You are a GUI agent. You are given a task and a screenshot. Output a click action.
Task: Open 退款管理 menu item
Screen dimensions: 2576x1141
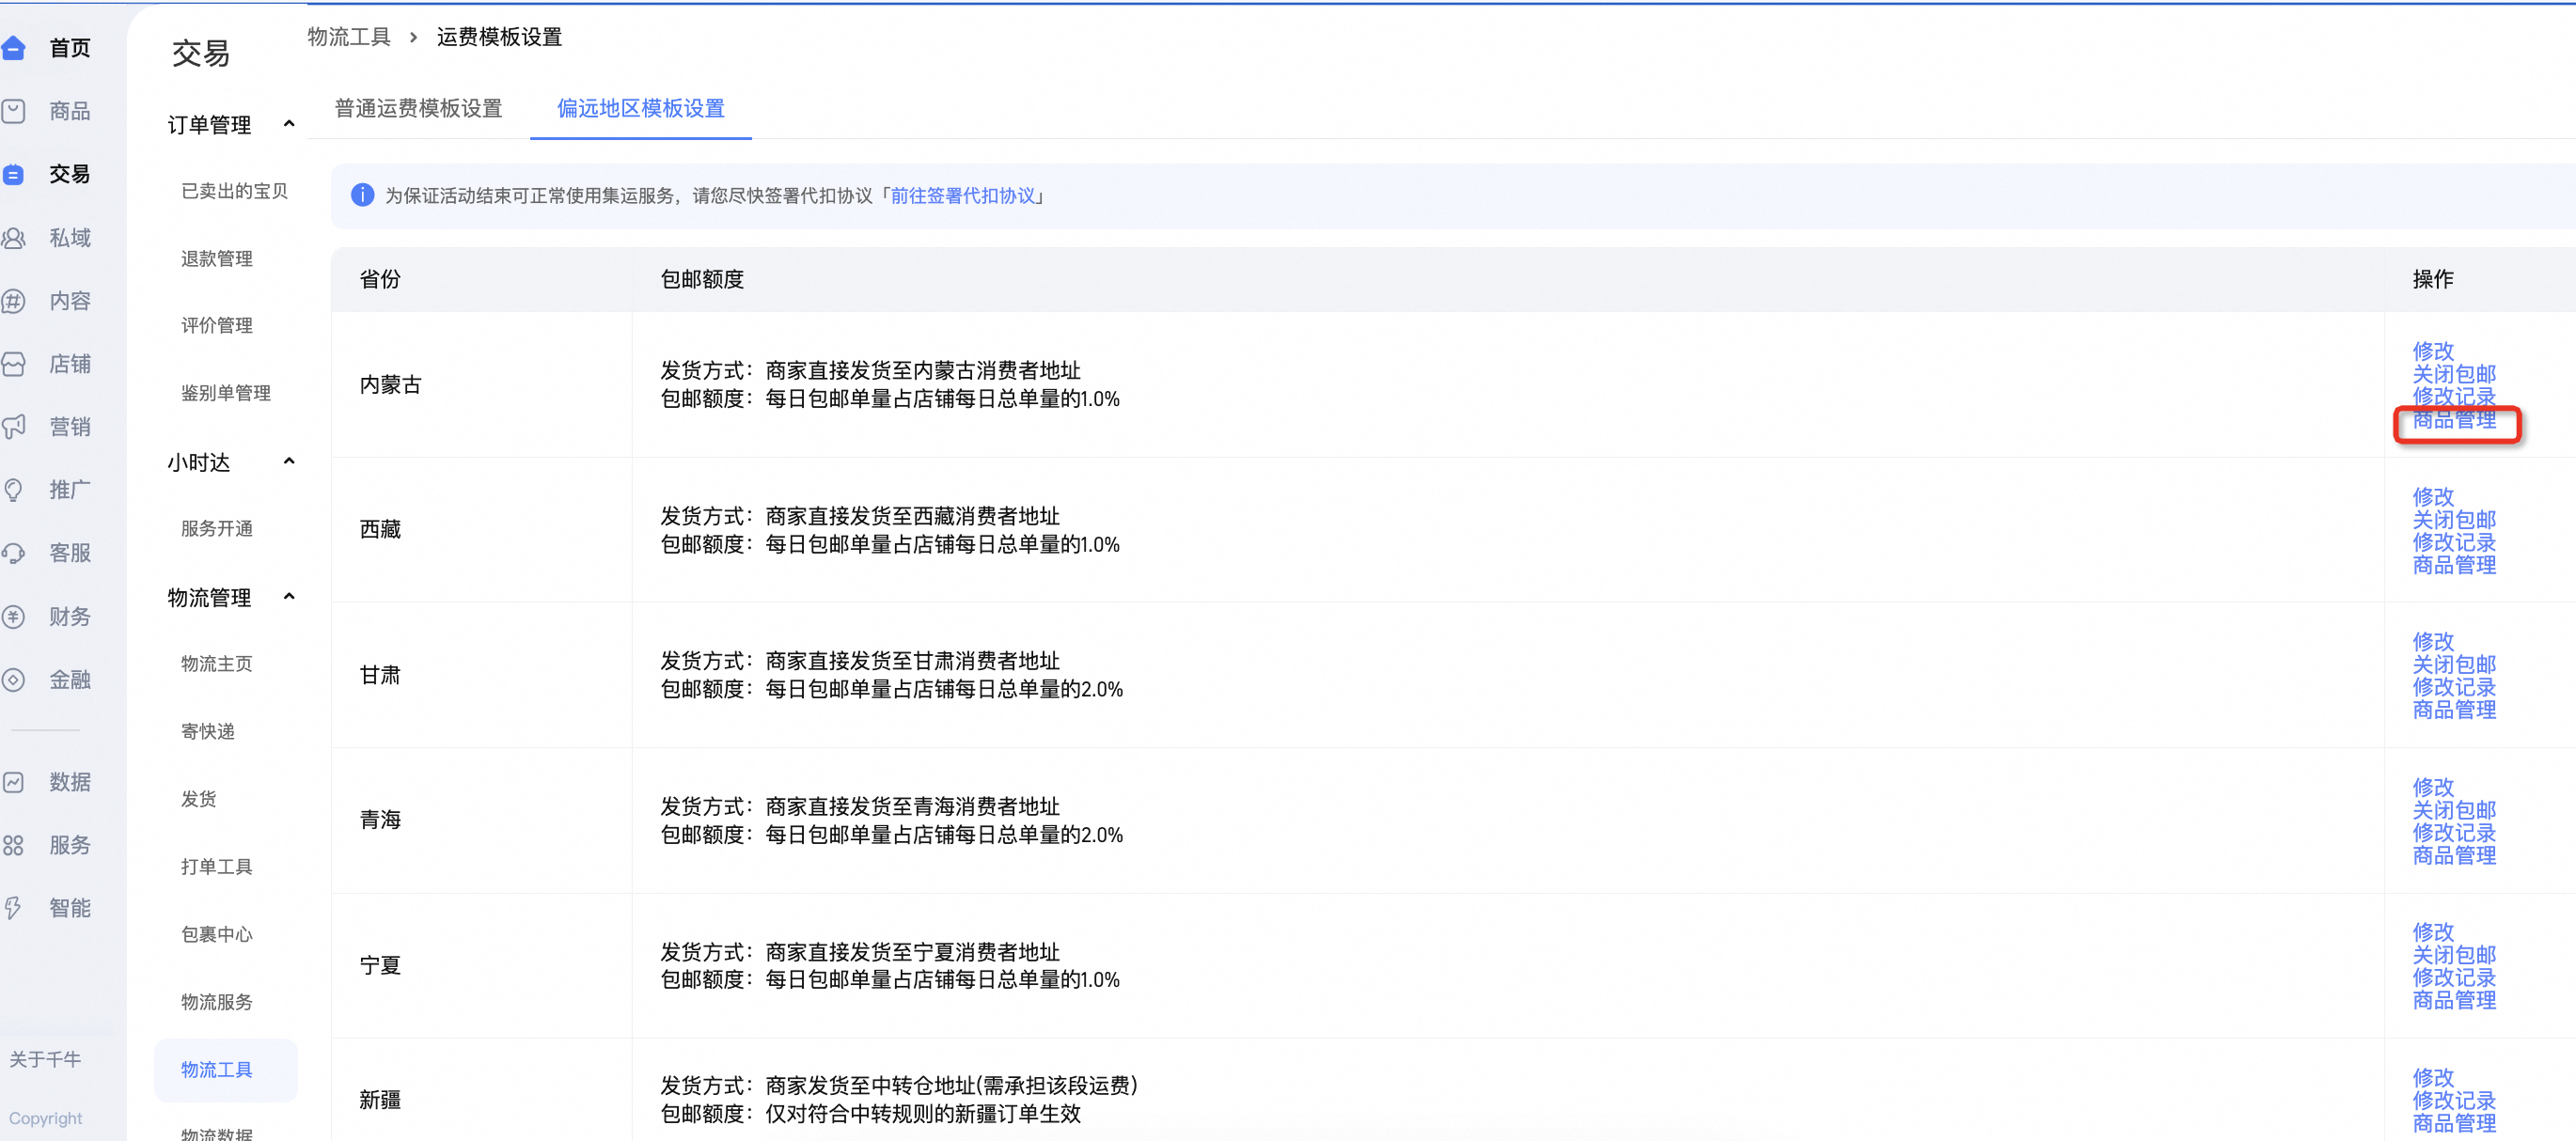pyautogui.click(x=217, y=259)
